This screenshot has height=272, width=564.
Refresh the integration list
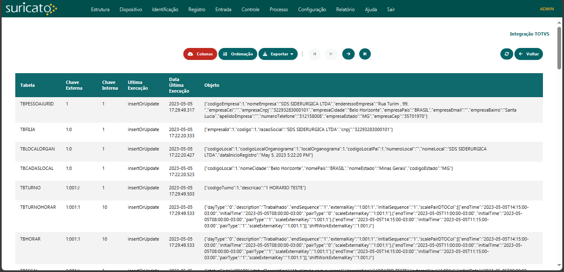(507, 54)
